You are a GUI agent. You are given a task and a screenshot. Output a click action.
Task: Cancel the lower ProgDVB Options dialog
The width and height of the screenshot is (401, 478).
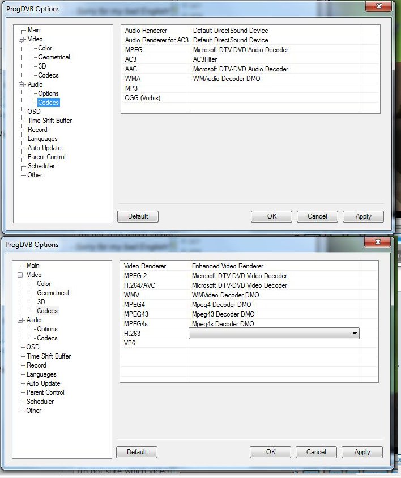(x=316, y=452)
